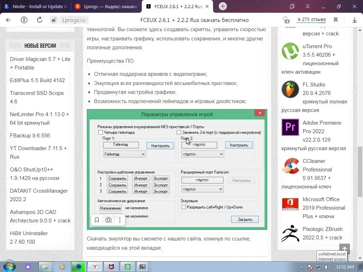Open Microsoft Office 2019 Professional Plus link
363x272 pixels.
click(324, 208)
